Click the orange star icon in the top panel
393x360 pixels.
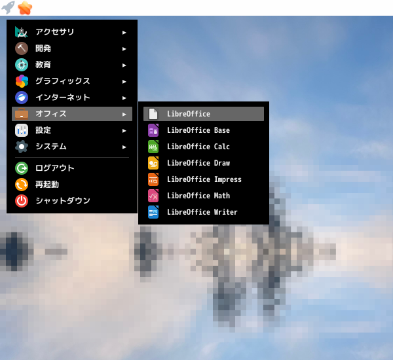click(25, 7)
